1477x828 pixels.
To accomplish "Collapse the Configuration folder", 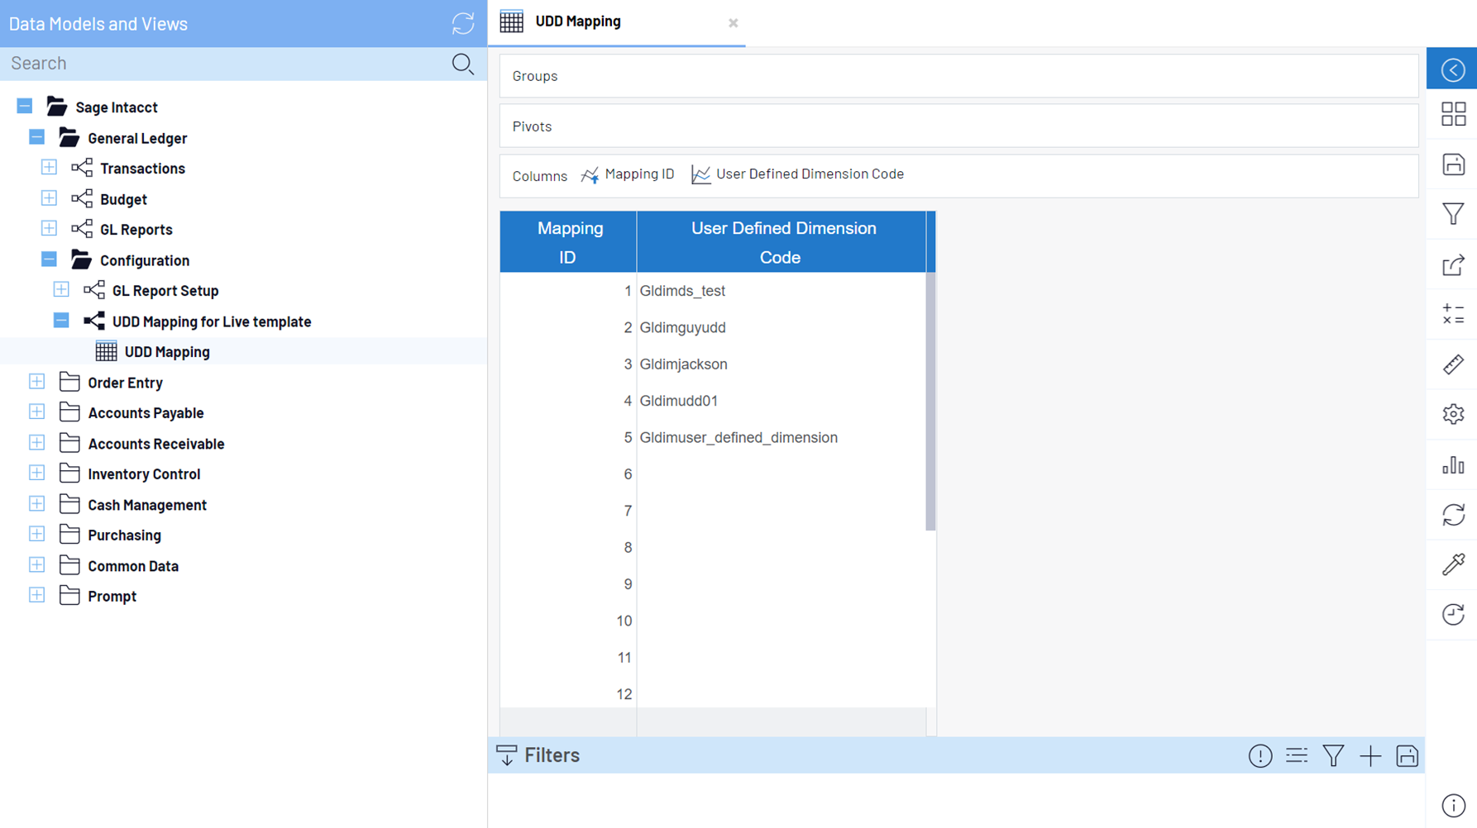I will 49,259.
